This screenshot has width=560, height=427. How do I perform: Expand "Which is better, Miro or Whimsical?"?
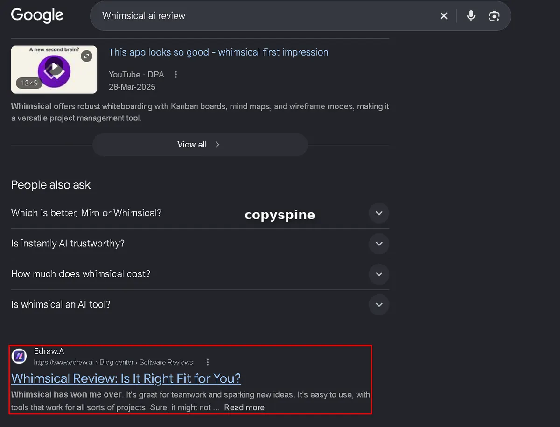200,213
